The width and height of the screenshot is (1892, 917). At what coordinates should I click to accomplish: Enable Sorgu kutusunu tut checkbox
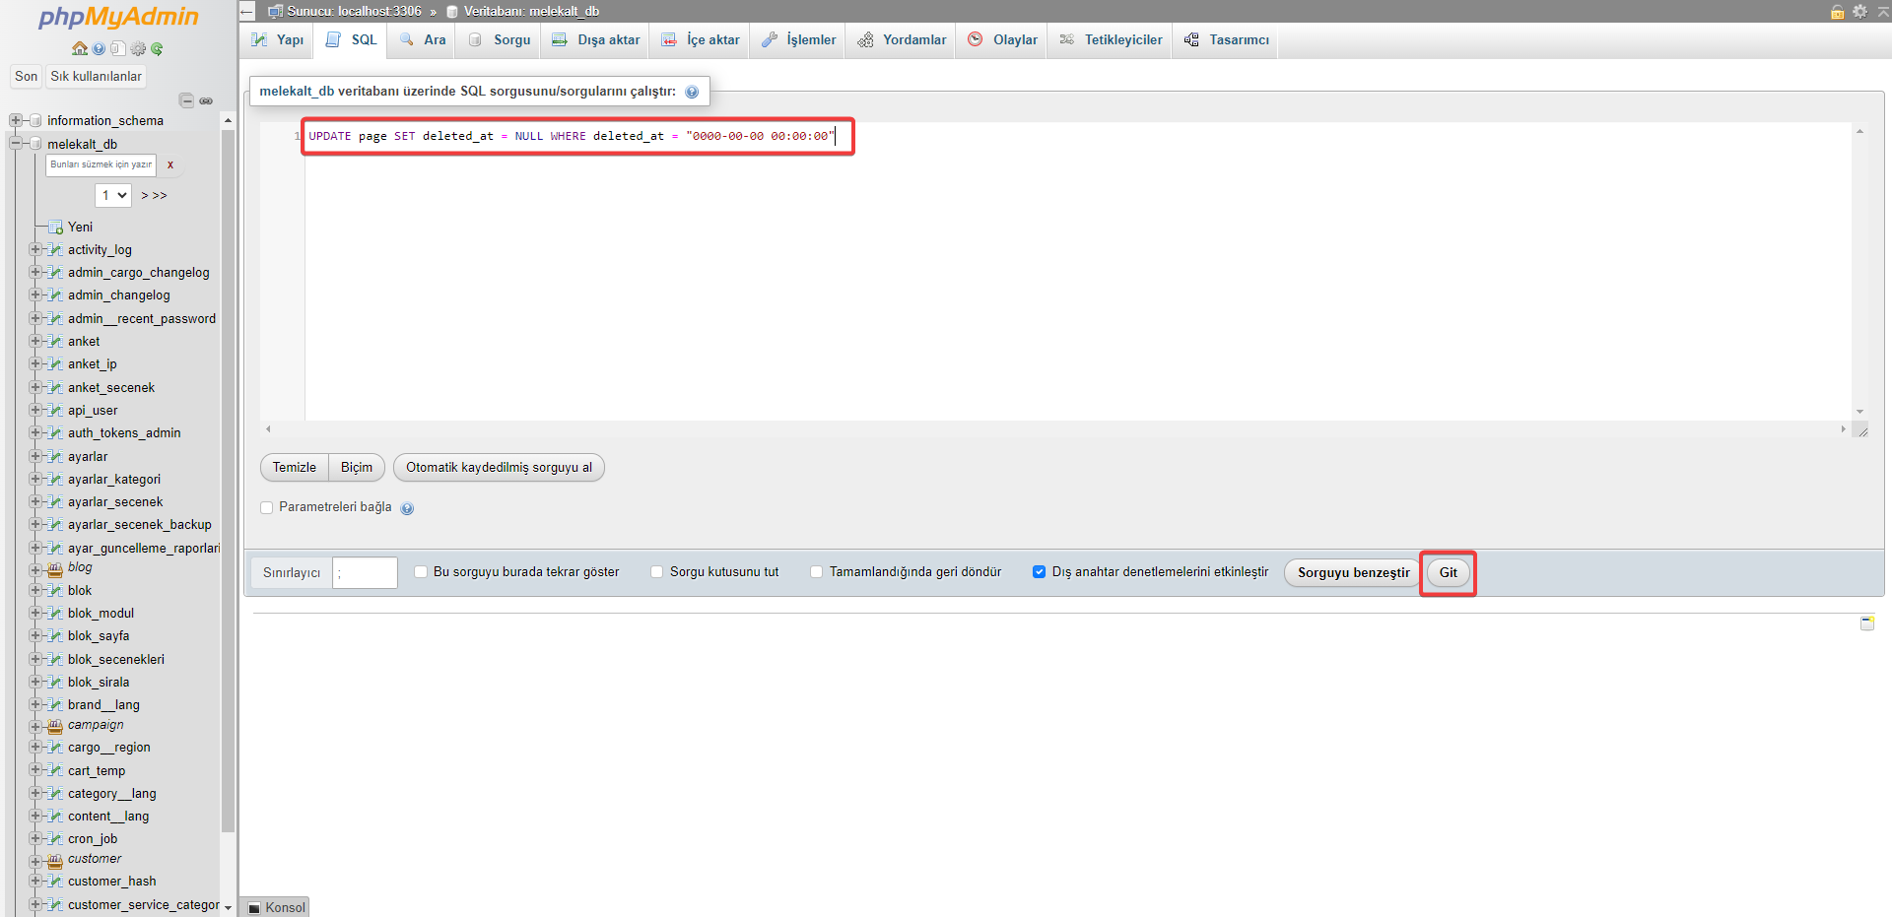pos(657,572)
